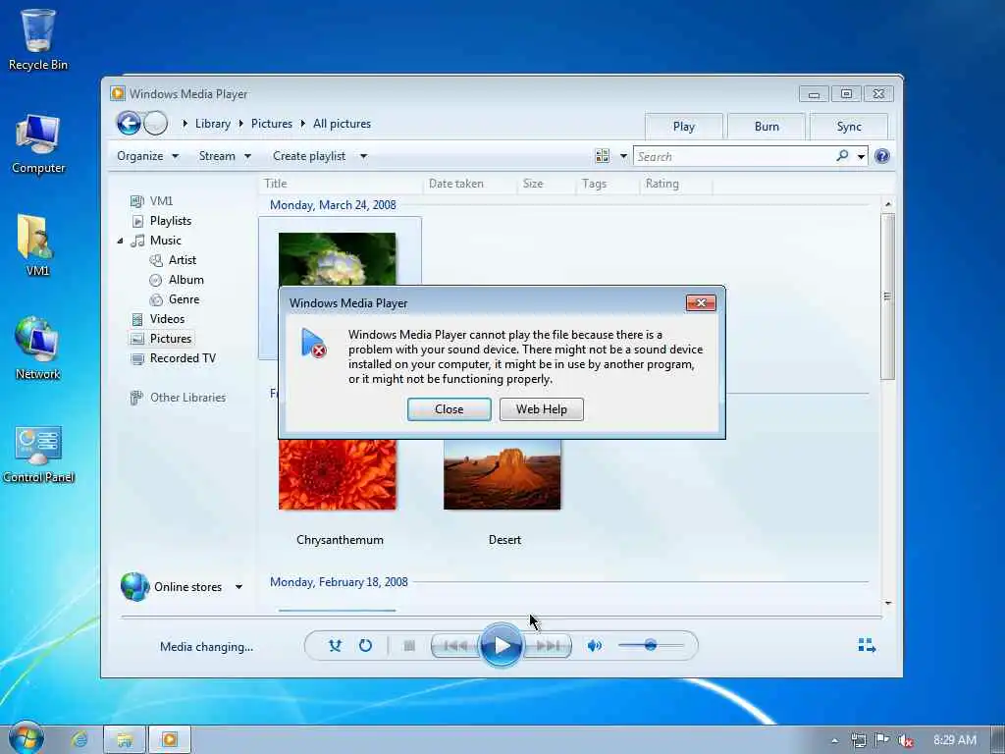
Task: Dismiss the dialog with red X
Action: click(x=701, y=302)
